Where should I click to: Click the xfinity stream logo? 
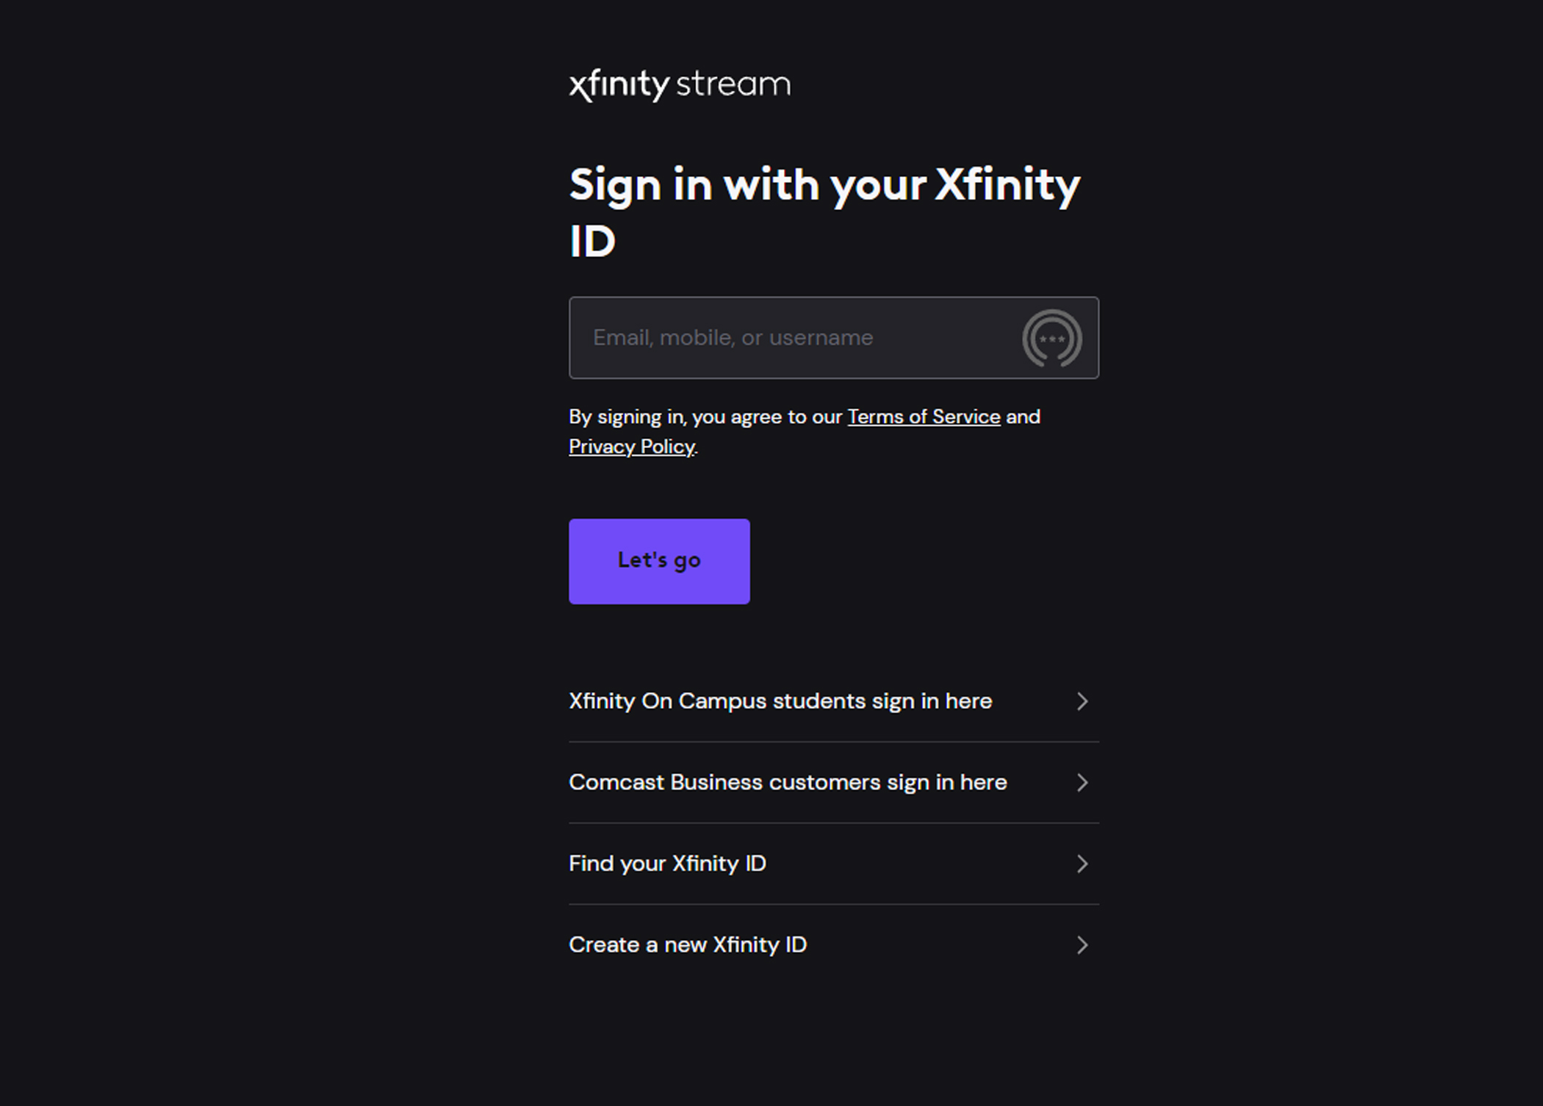tap(680, 85)
